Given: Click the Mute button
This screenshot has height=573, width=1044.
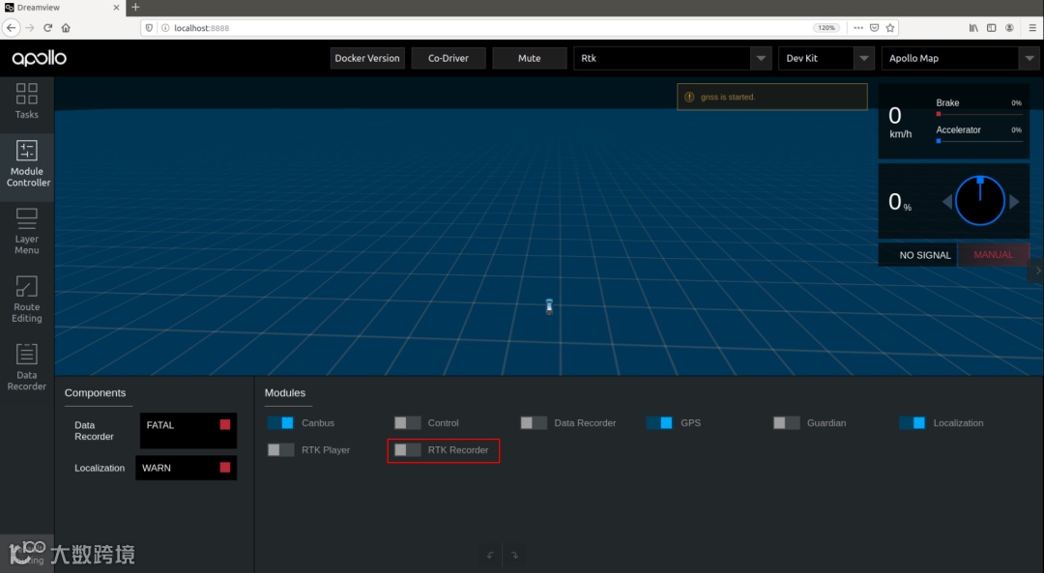Looking at the screenshot, I should [530, 58].
